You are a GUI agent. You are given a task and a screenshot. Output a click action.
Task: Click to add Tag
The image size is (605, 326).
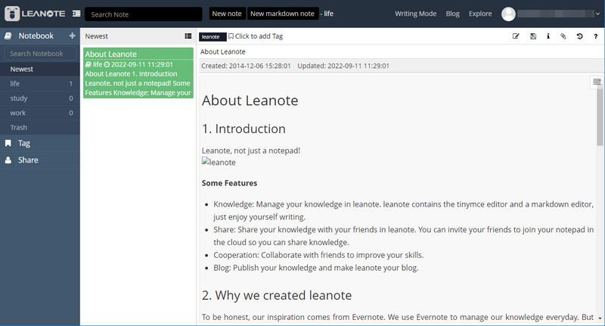click(259, 36)
